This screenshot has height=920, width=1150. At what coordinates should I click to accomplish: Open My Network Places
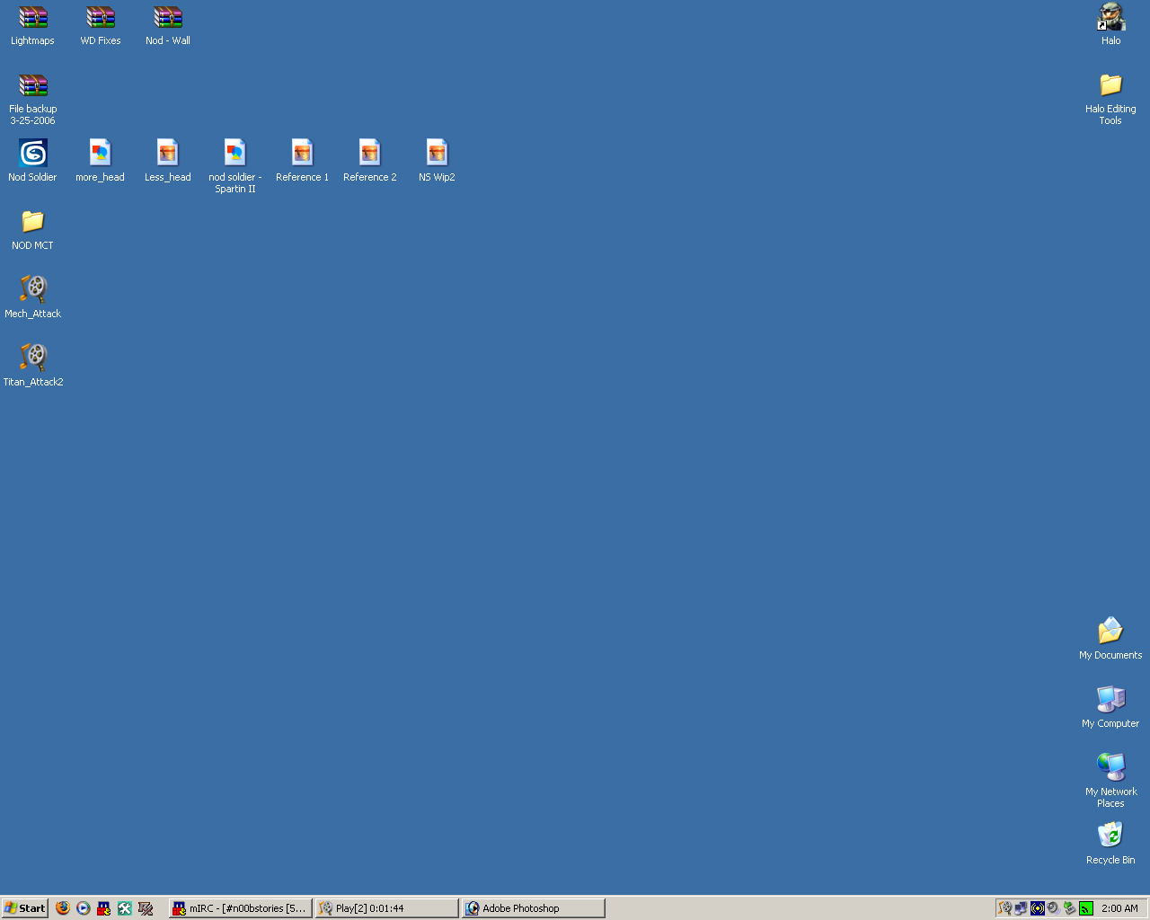coord(1110,767)
